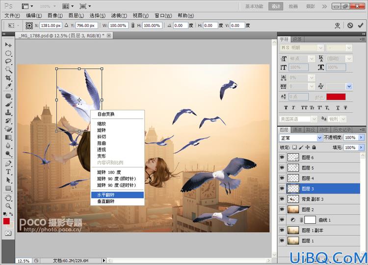Switch to the 通道 tab
This screenshot has height=265, width=368.
click(297, 130)
